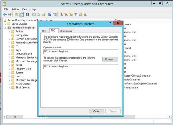173x125 pixels.
Task: Click the Find objects toolbar icon
Action: [81, 14]
